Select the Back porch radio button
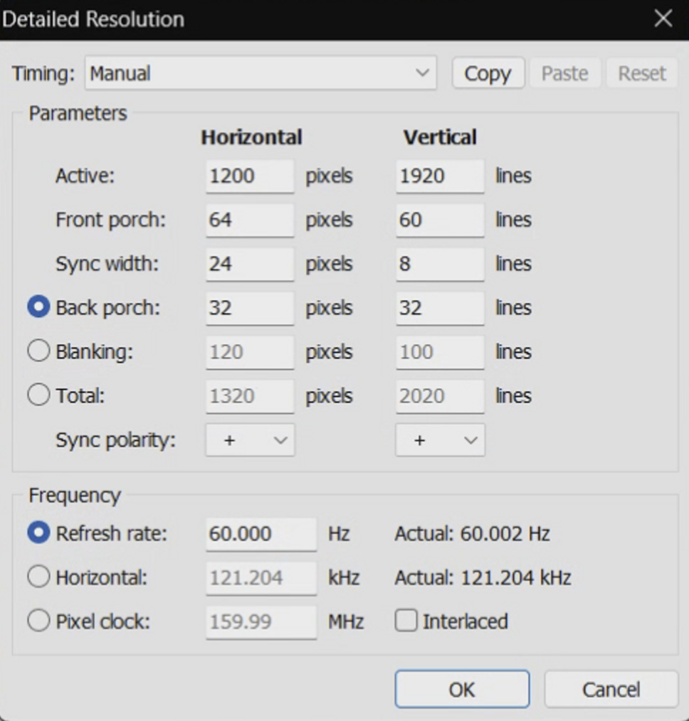This screenshot has width=689, height=721. pos(38,306)
